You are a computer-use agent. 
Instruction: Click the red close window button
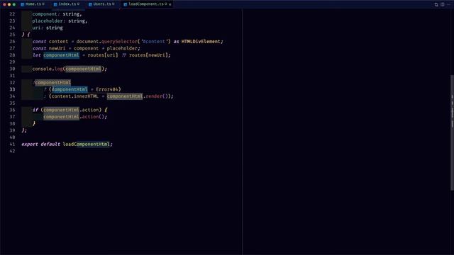pos(4,4)
